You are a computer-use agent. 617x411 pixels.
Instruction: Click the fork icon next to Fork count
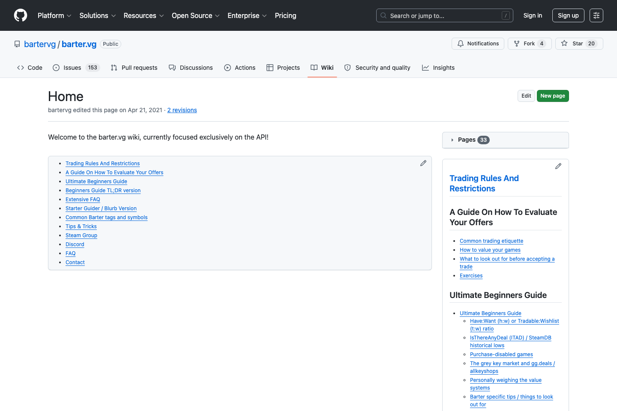coord(517,43)
